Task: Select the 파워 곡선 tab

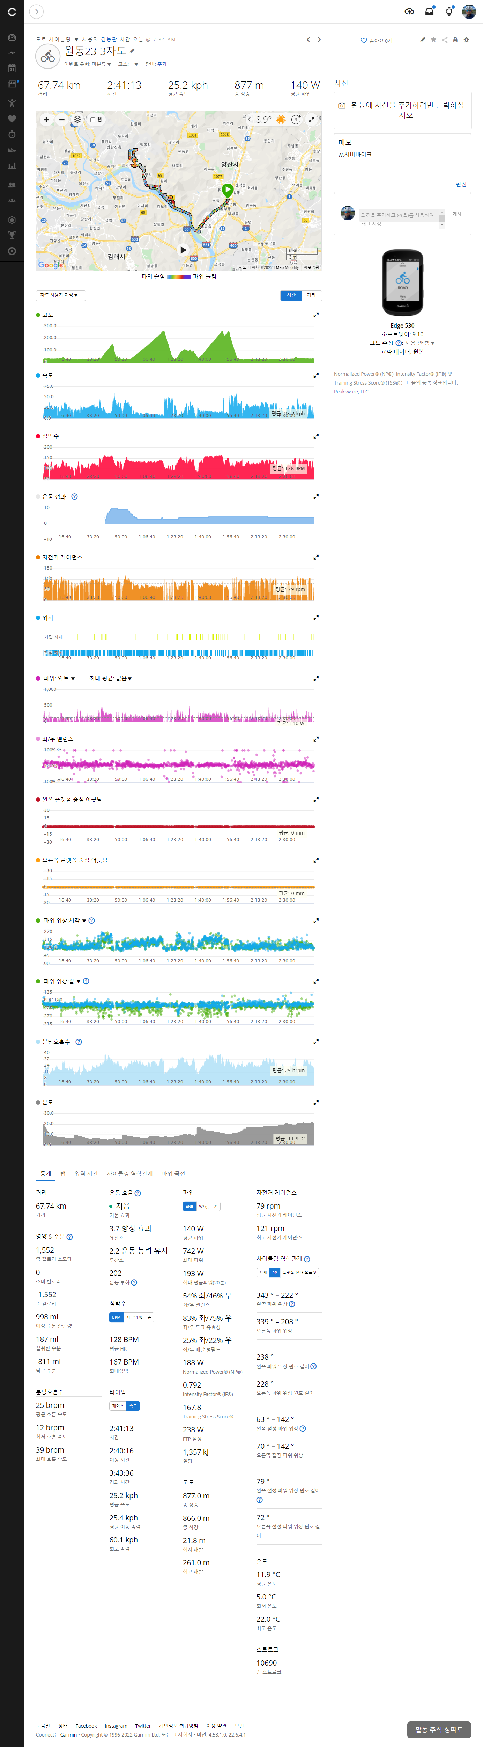Action: [173, 1174]
